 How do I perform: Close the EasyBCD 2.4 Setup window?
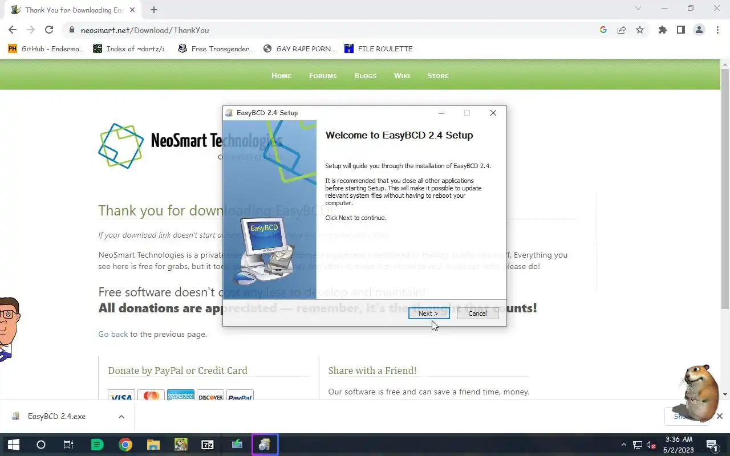point(493,113)
